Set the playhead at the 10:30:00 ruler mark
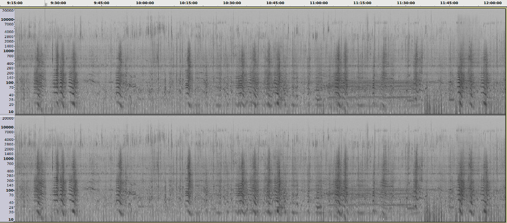 (232, 3)
